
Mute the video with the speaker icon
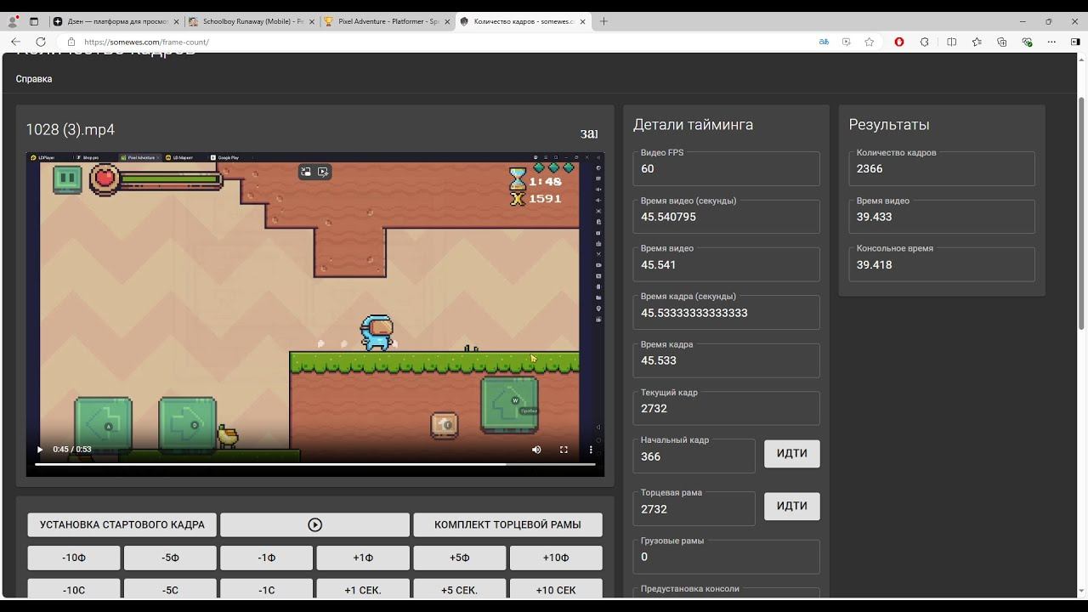pyautogui.click(x=536, y=450)
